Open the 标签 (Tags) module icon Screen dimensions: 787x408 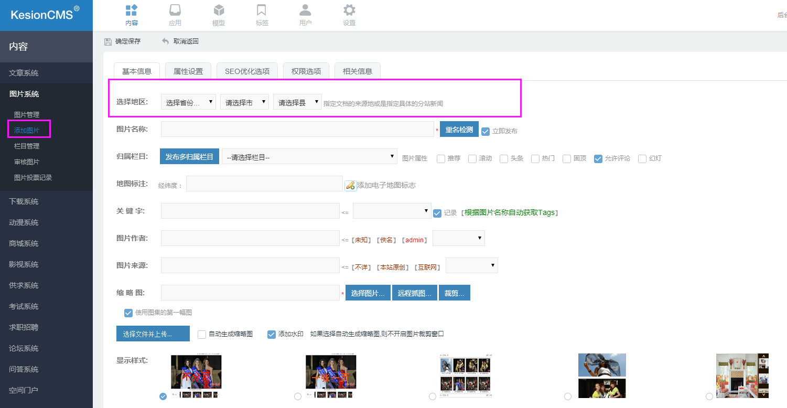pos(262,10)
